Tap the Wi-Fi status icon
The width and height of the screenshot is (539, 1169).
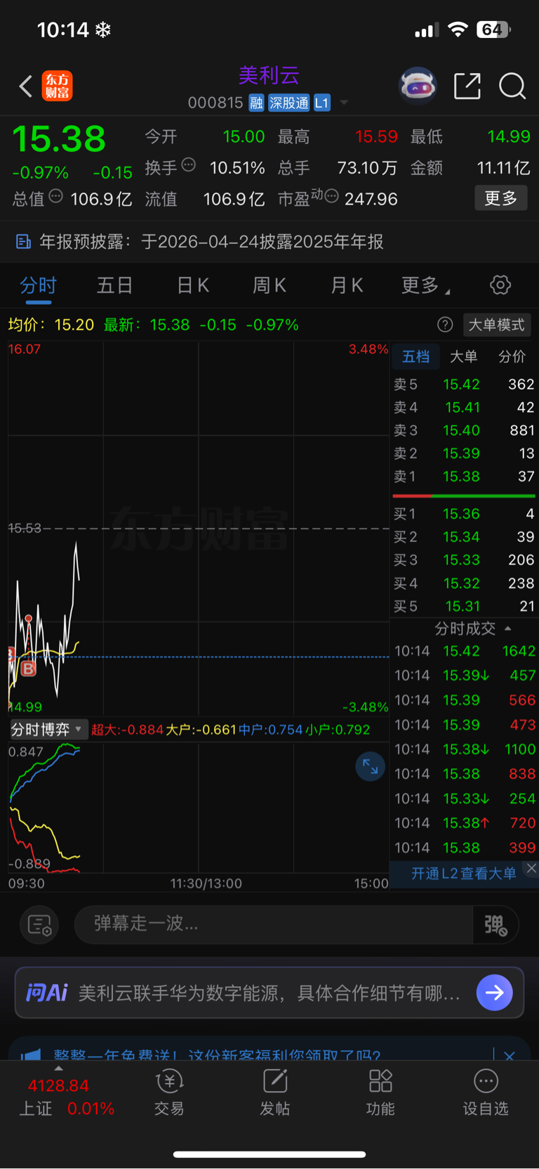coord(458,30)
